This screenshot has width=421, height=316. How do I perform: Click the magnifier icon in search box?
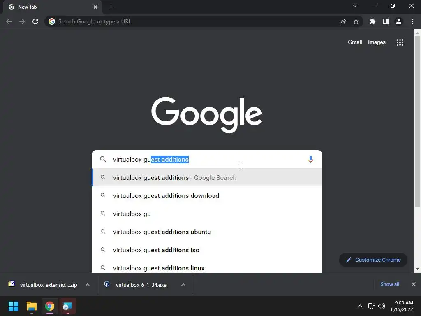(103, 159)
